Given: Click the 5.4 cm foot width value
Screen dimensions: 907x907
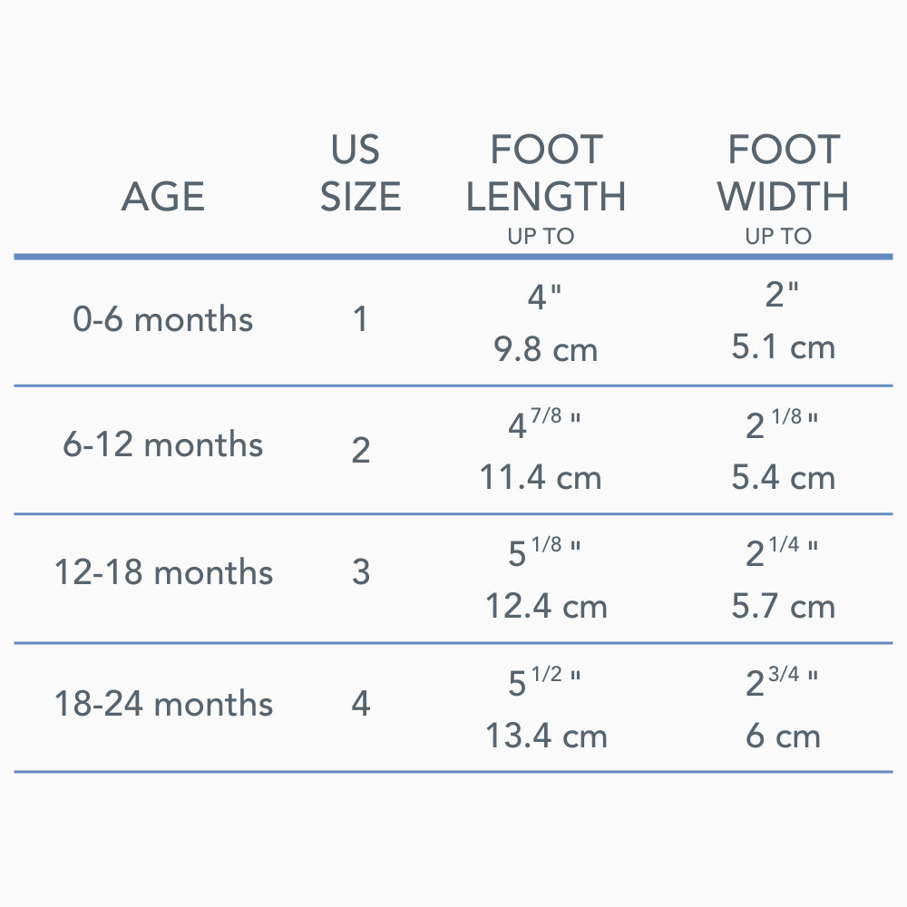Looking at the screenshot, I should (784, 478).
